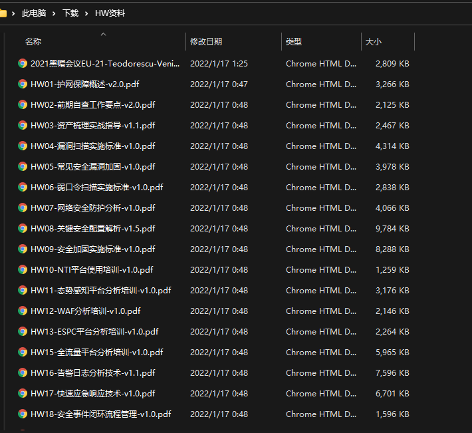Click date 2022/1/17 1:25
Viewport: 472px width, 433px height.
pyautogui.click(x=219, y=64)
